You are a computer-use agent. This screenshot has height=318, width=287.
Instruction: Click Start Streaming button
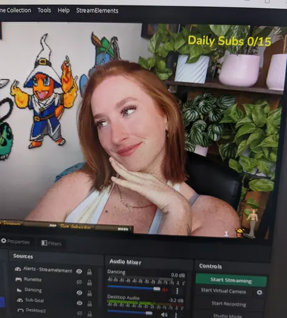(x=231, y=280)
